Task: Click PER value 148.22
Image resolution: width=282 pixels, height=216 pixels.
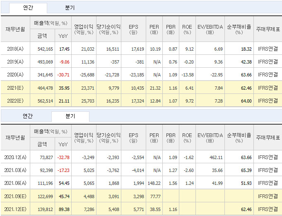Action: [154, 183]
